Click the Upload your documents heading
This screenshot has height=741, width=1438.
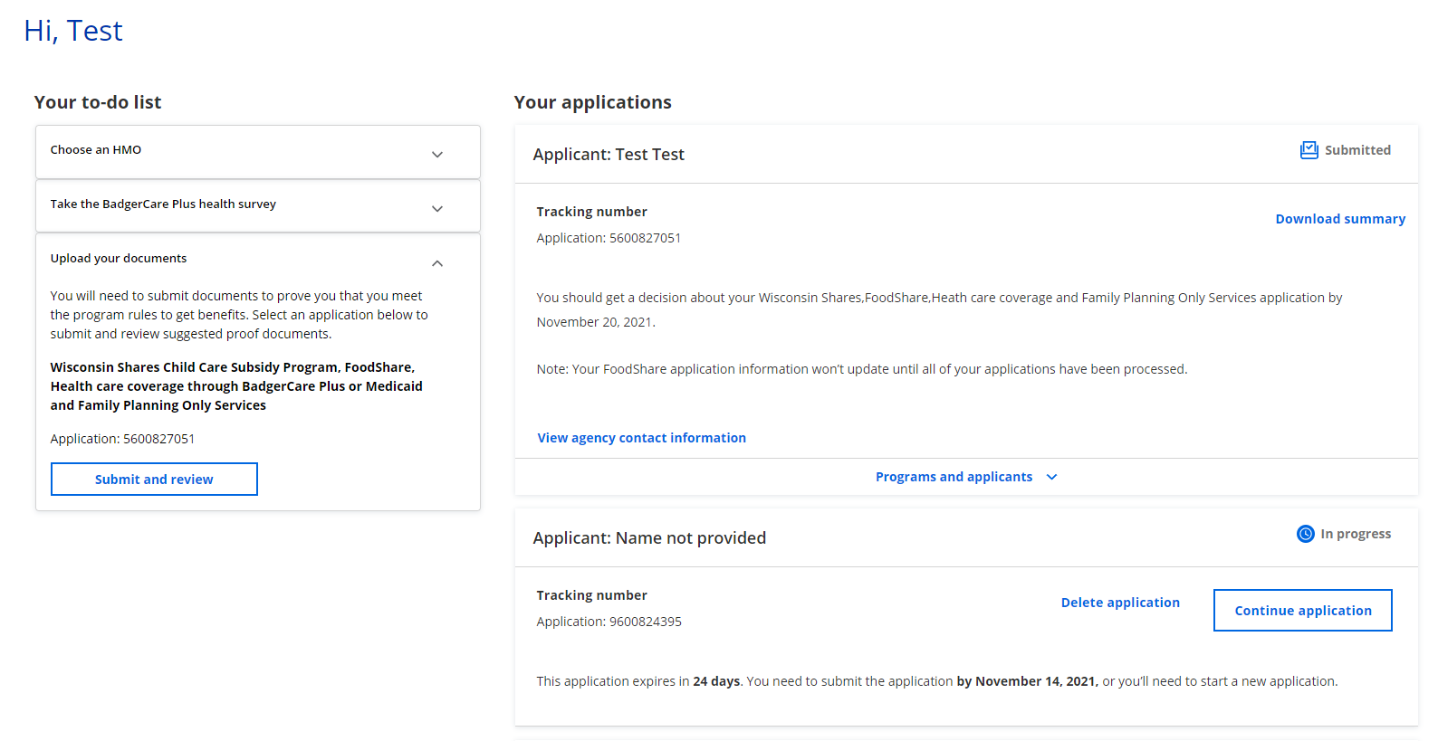119,259
